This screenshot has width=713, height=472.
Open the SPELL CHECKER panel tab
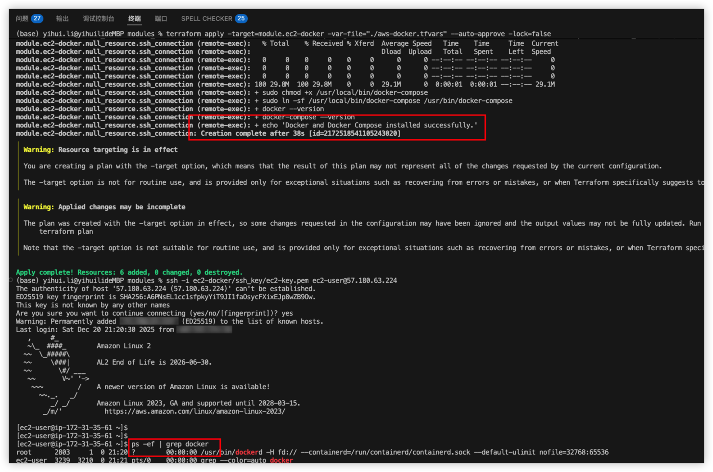coord(206,18)
